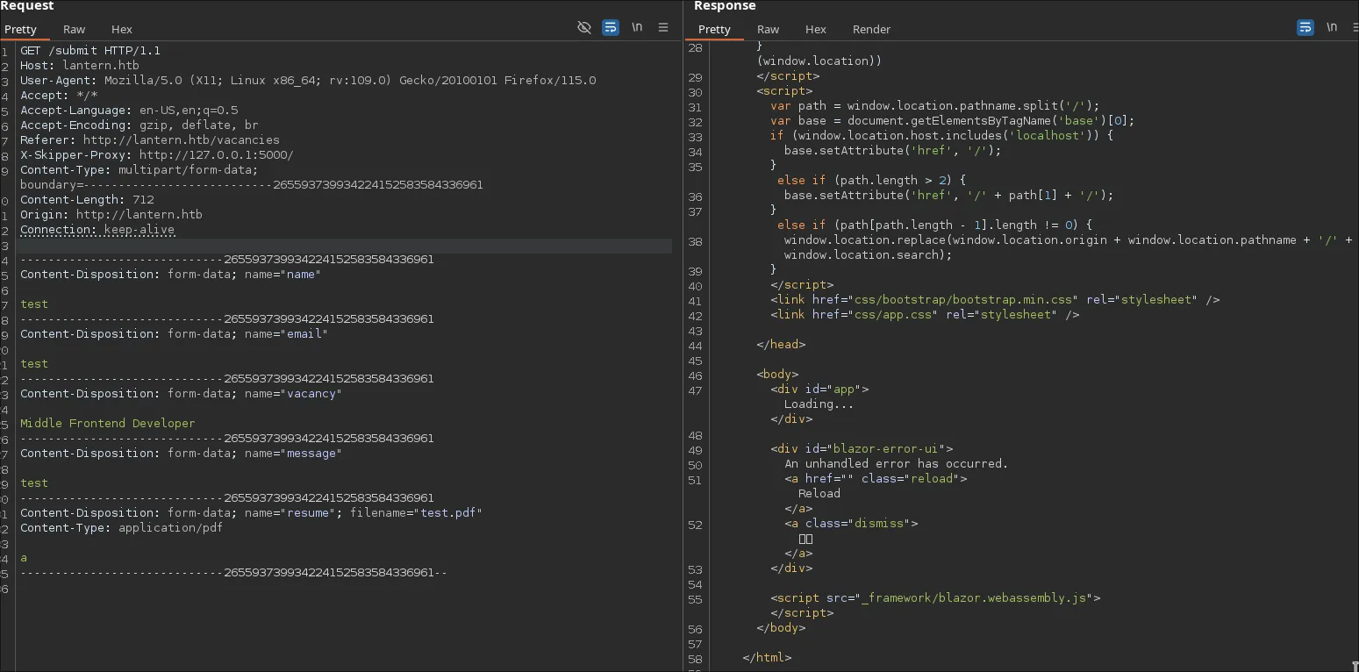Select the Request Pretty tab
1359x672 pixels.
21,29
